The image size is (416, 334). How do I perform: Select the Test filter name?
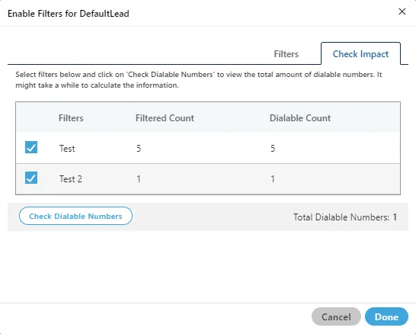(67, 149)
